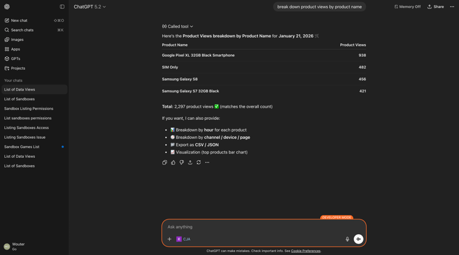459x255 pixels.
Task: Click the CJA connector chip
Action: 183,239
